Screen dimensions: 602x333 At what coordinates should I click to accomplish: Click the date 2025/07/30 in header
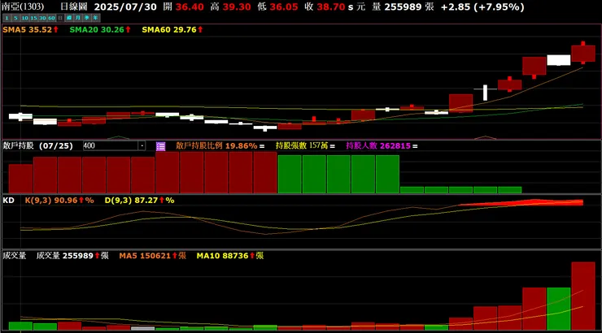click(125, 6)
